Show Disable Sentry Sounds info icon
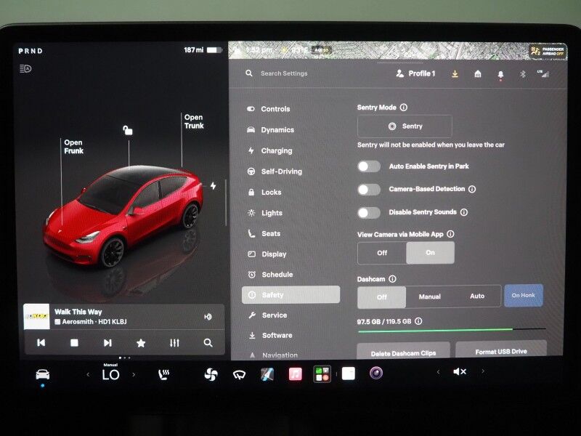The height and width of the screenshot is (436, 581). (463, 212)
